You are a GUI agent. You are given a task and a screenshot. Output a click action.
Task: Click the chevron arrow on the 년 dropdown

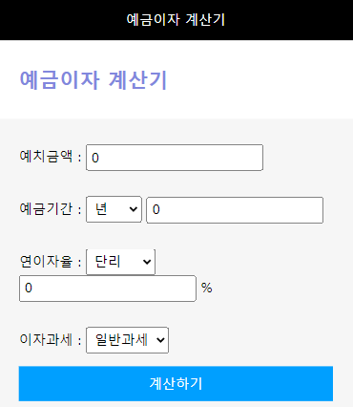coord(134,209)
